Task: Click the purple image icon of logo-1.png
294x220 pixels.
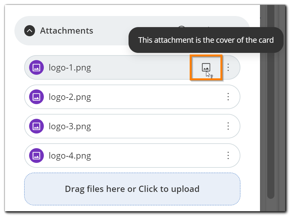Action: [x=36, y=67]
